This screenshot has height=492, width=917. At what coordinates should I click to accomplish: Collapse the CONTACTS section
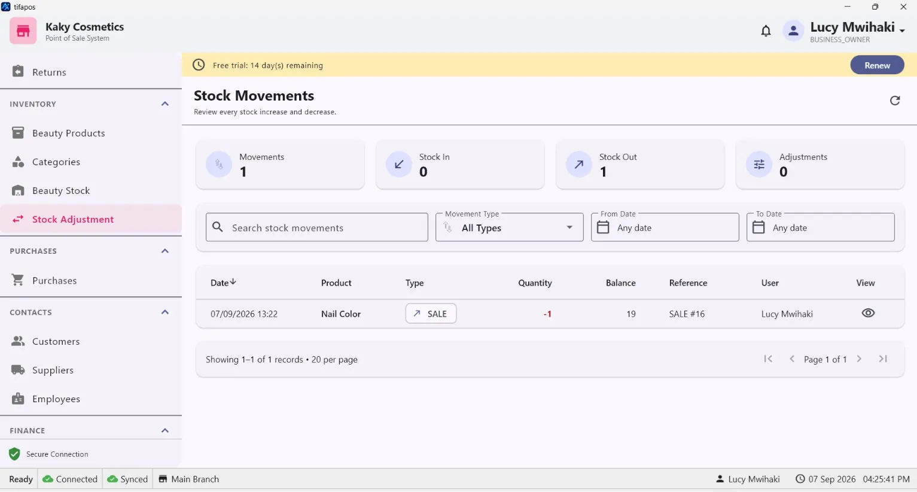(165, 312)
